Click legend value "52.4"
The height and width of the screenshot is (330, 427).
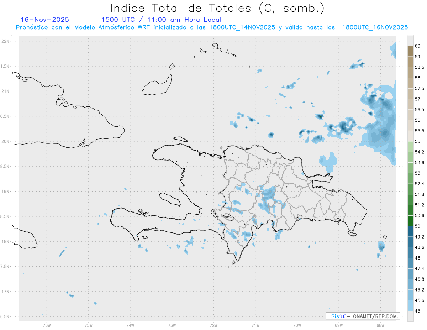point(420,184)
